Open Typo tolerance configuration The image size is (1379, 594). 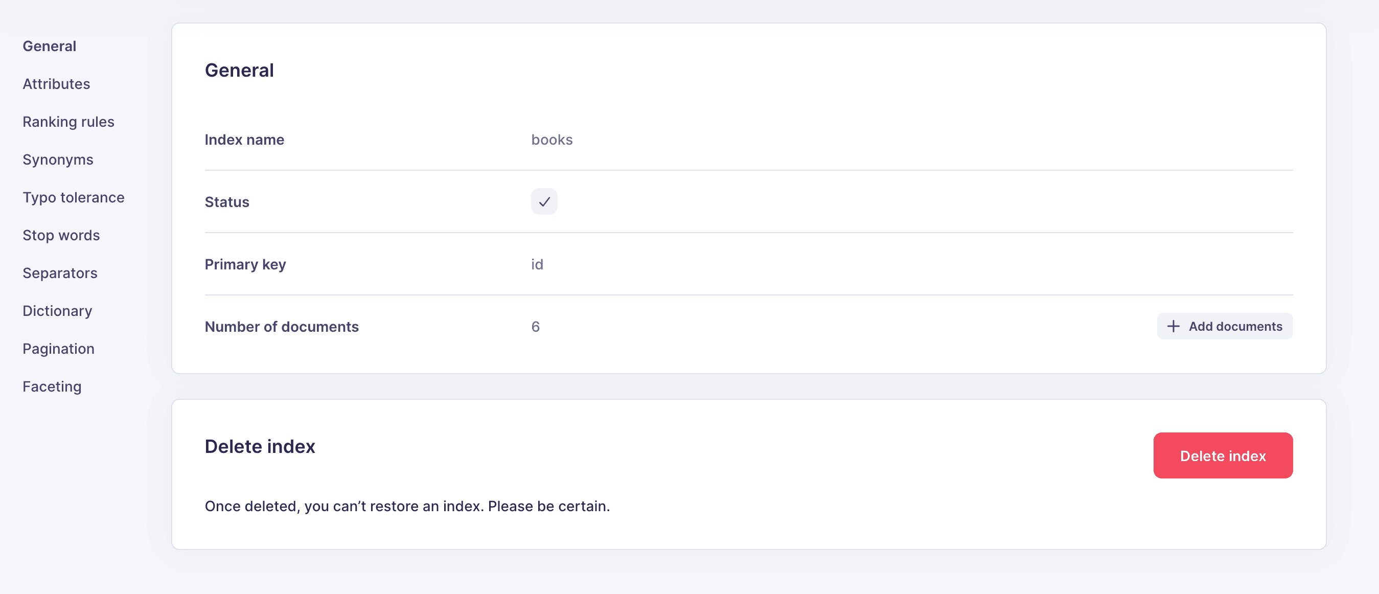tap(73, 197)
